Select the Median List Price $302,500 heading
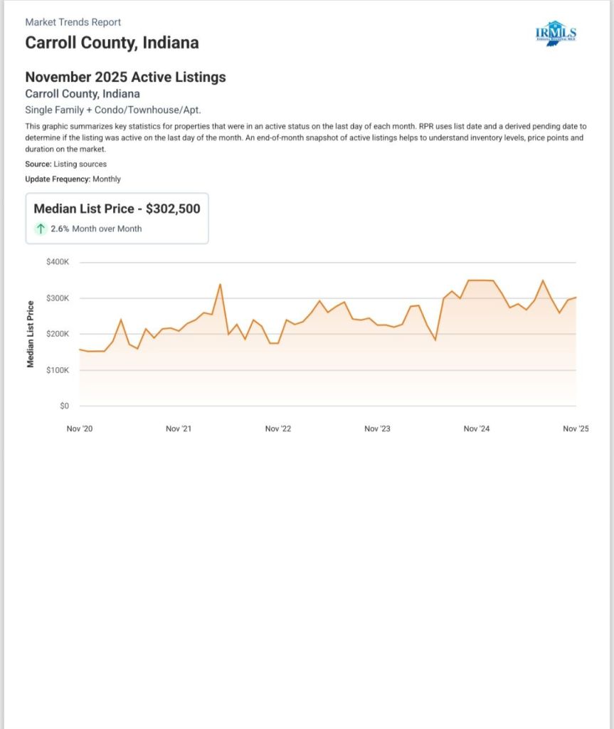The height and width of the screenshot is (729, 614). click(x=117, y=209)
